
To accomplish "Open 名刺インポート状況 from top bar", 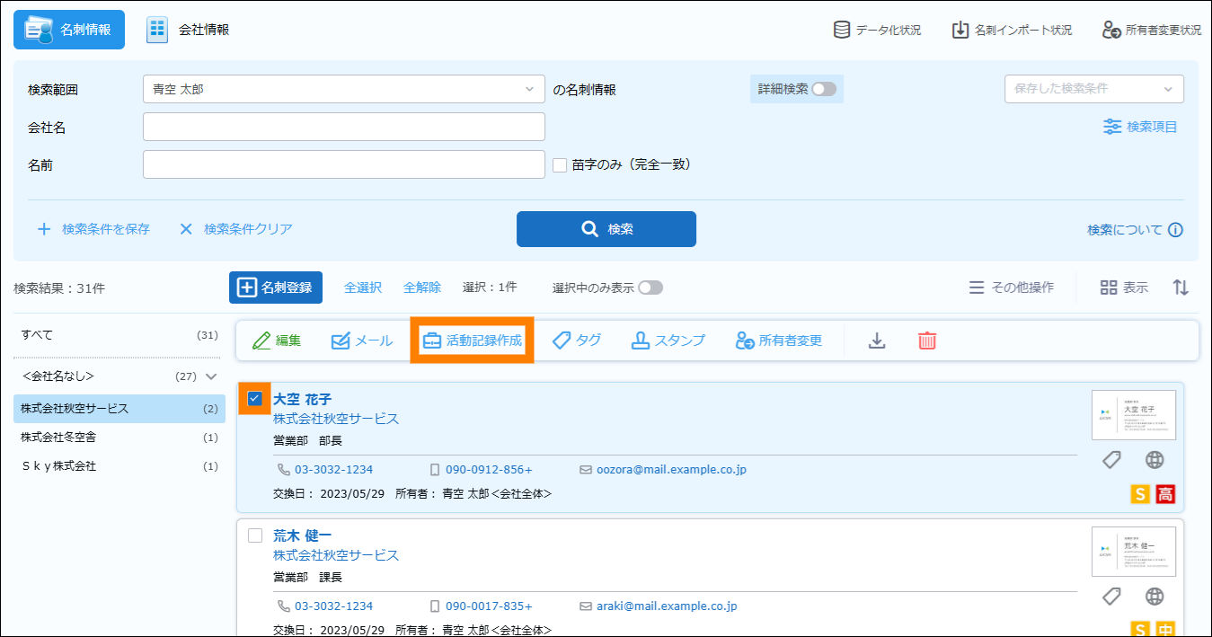I will [x=1012, y=30].
